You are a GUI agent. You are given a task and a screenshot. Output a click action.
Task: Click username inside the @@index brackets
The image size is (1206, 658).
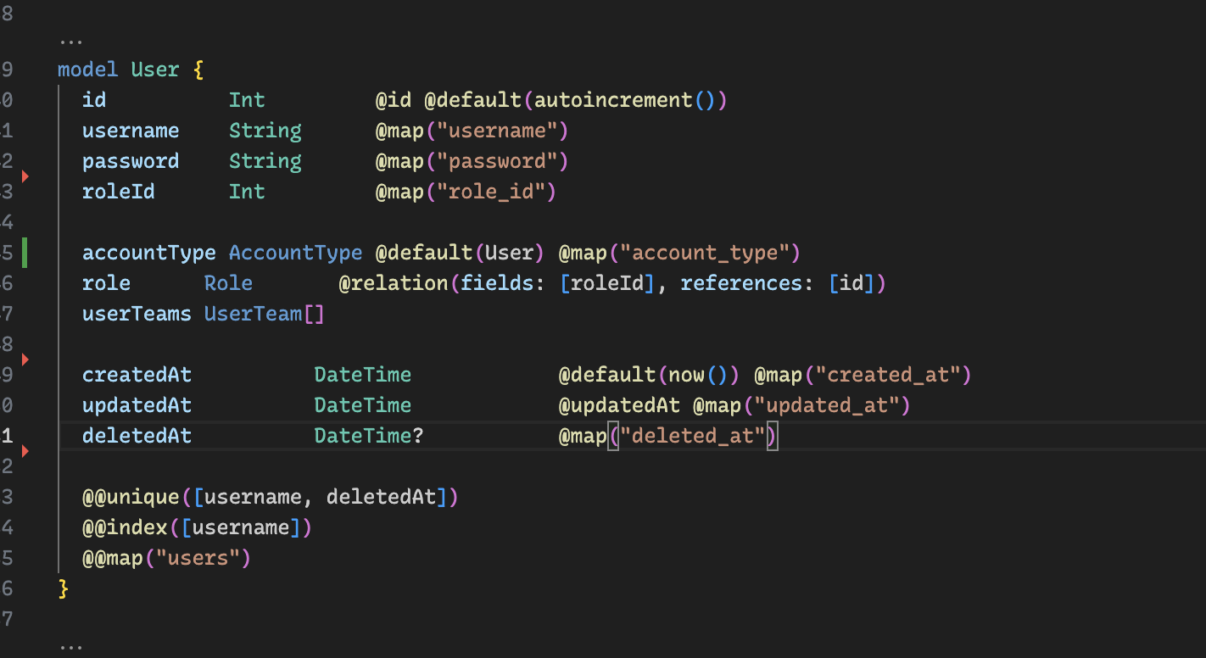tap(241, 527)
